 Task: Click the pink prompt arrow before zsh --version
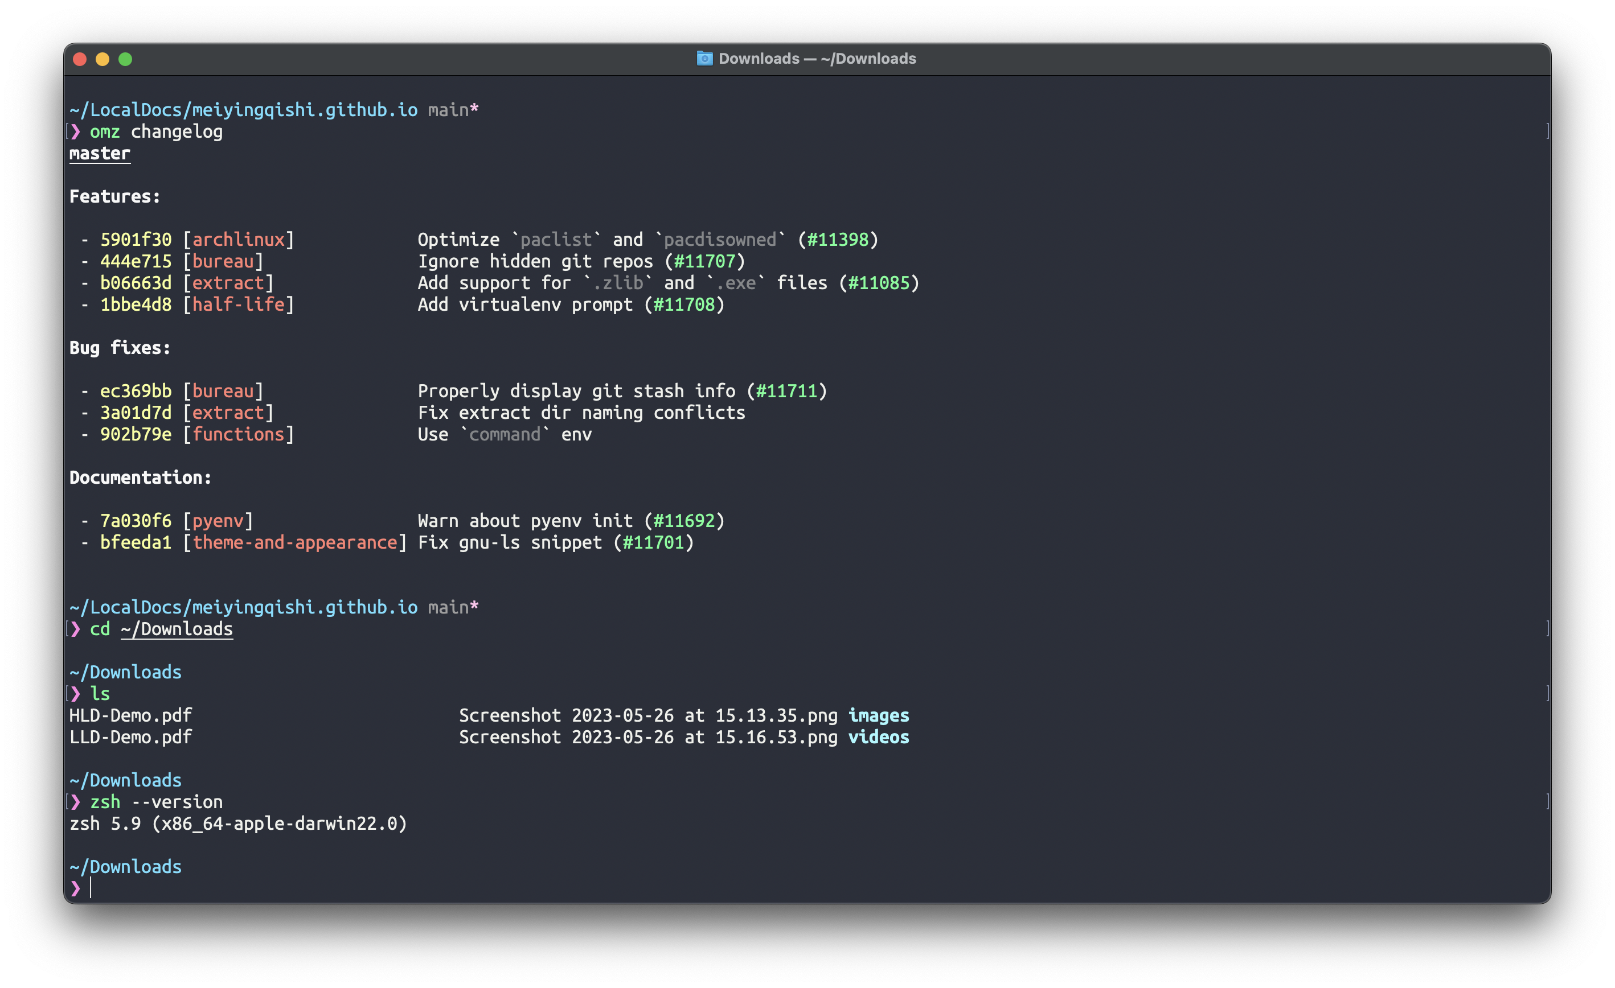tap(75, 802)
